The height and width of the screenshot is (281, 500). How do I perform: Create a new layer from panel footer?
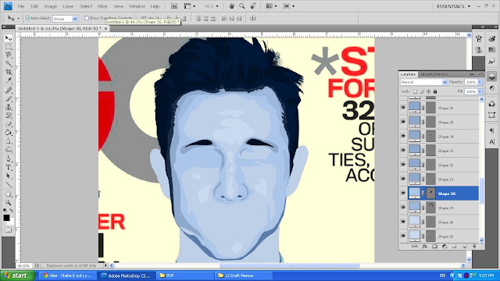(x=464, y=247)
